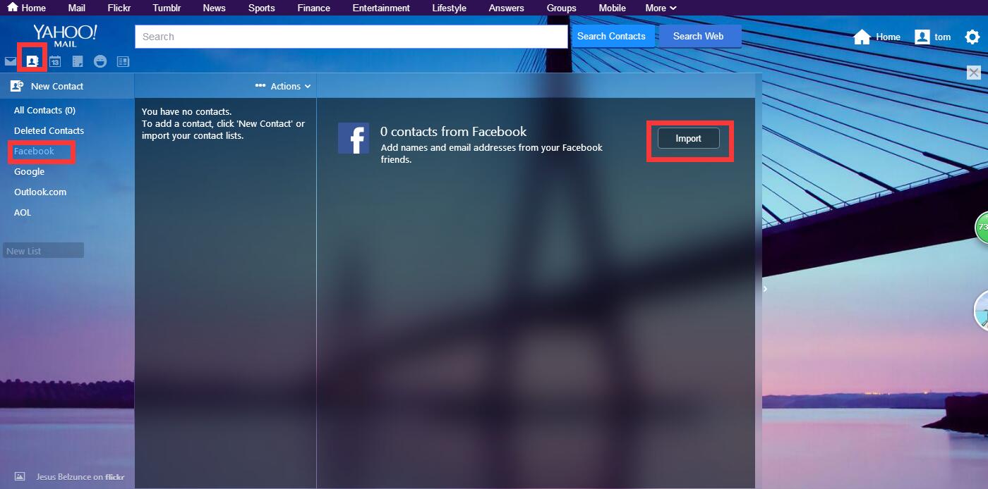The image size is (988, 489).
Task: Open Sports from top navigation bar
Action: pyautogui.click(x=261, y=8)
